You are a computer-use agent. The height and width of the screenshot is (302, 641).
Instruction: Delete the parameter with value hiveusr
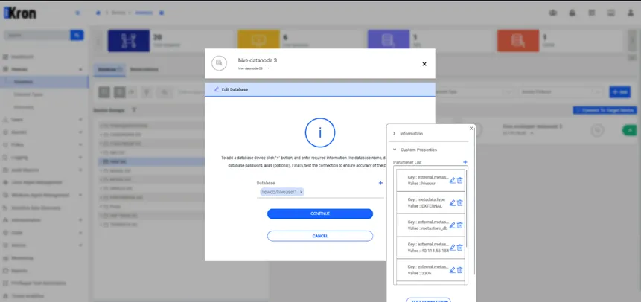(459, 180)
